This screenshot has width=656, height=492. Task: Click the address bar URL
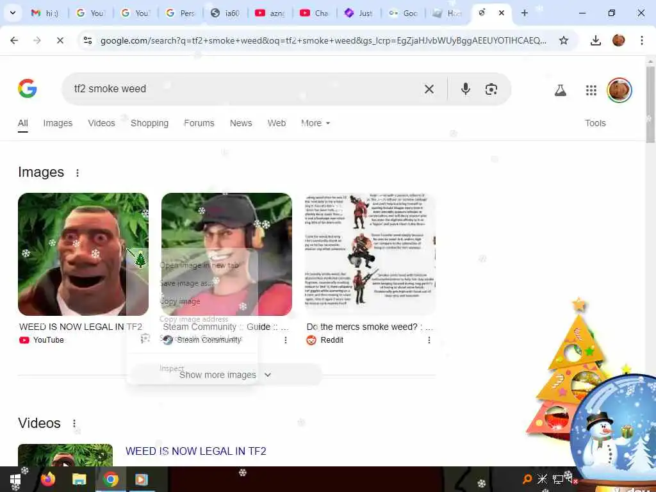pos(323,40)
